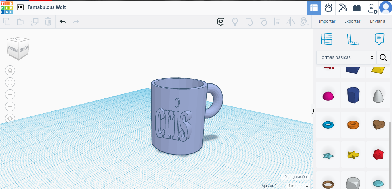Toggle the notes visibility eye icon

click(221, 22)
